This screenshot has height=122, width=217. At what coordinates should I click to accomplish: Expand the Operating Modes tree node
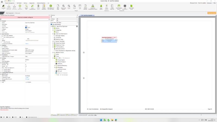pyautogui.click(x=53, y=43)
